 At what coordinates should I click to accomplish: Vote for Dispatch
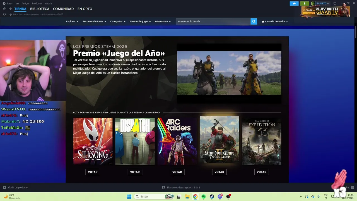[x=135, y=172]
